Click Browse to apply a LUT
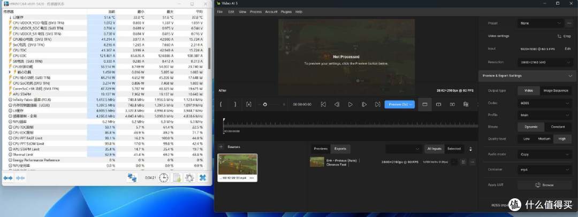Image resolution: width=578 pixels, height=217 pixels. click(x=545, y=185)
